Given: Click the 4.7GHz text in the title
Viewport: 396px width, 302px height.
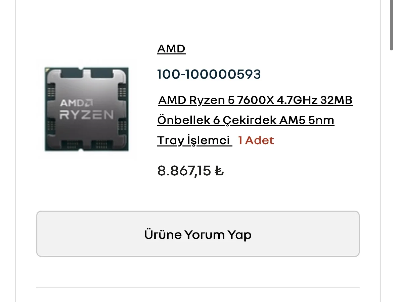Looking at the screenshot, I should (296, 100).
